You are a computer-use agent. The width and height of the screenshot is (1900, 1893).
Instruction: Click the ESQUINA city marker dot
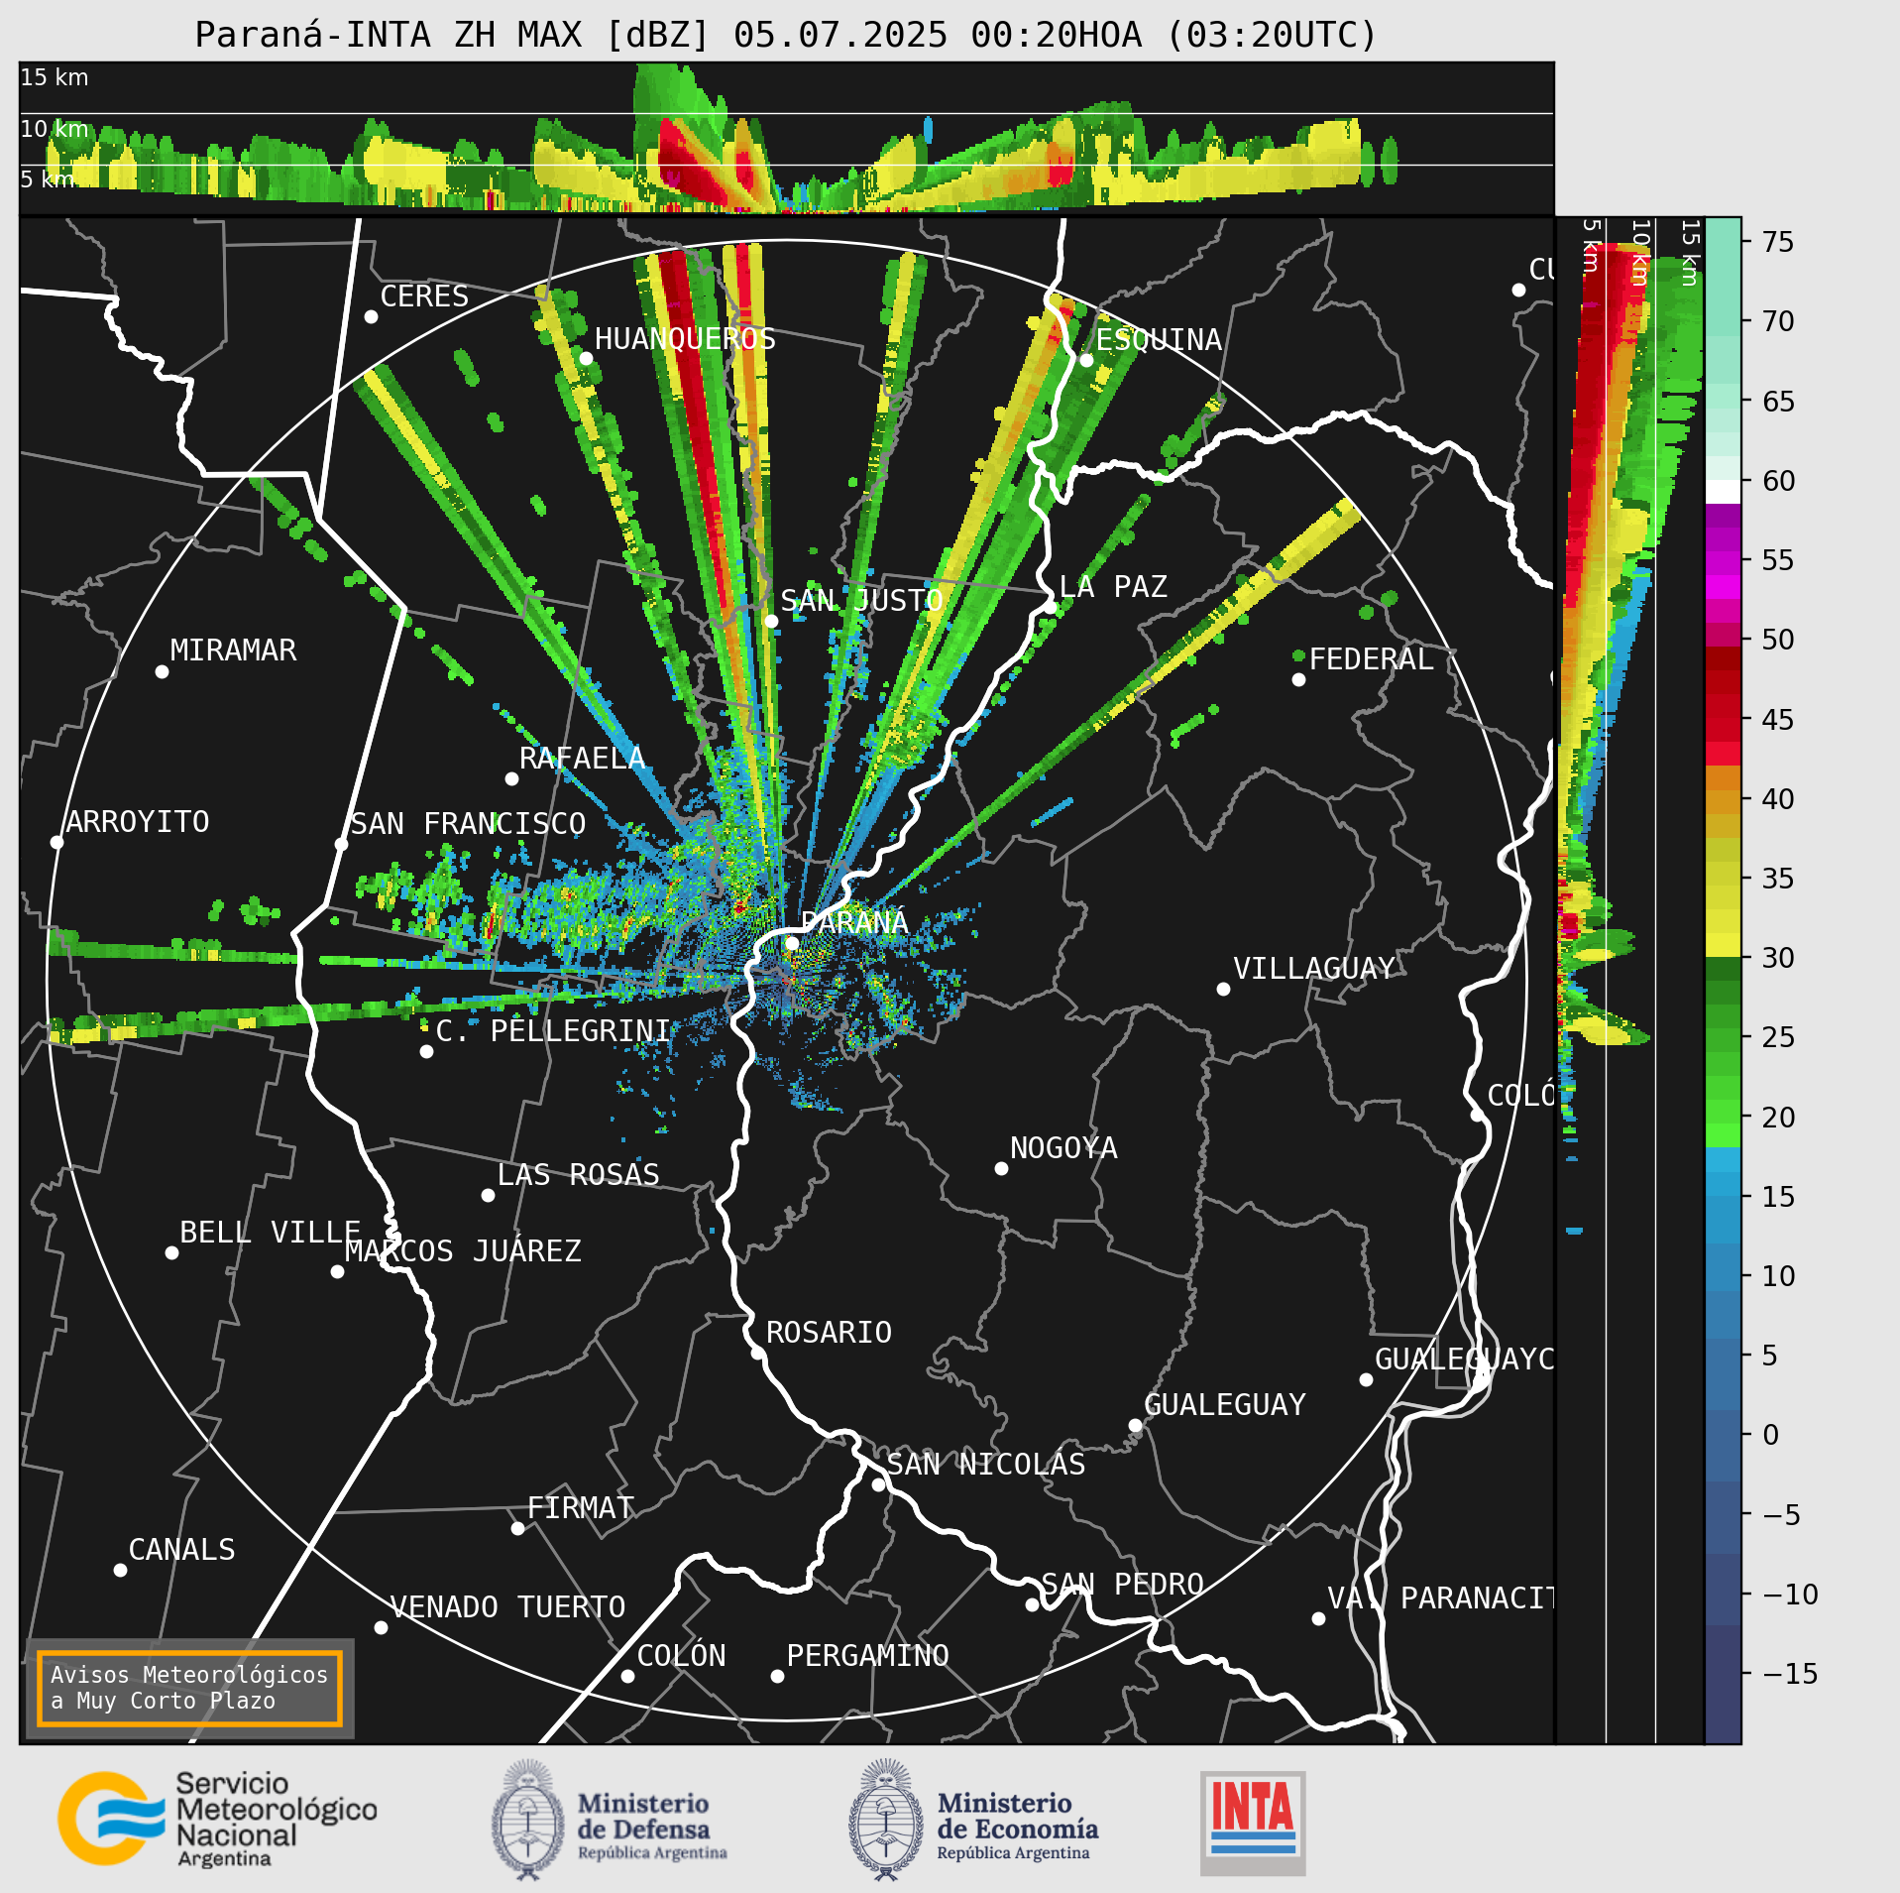pyautogui.click(x=1086, y=360)
